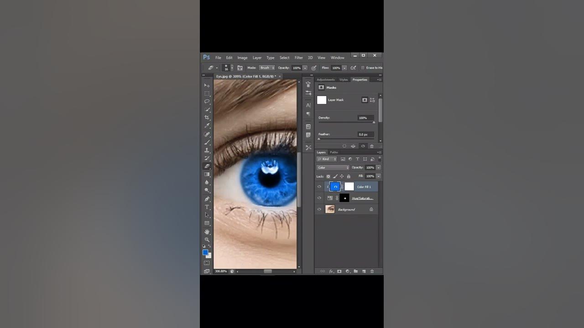Open the brush preset picker
584x328 pixels.
point(232,68)
